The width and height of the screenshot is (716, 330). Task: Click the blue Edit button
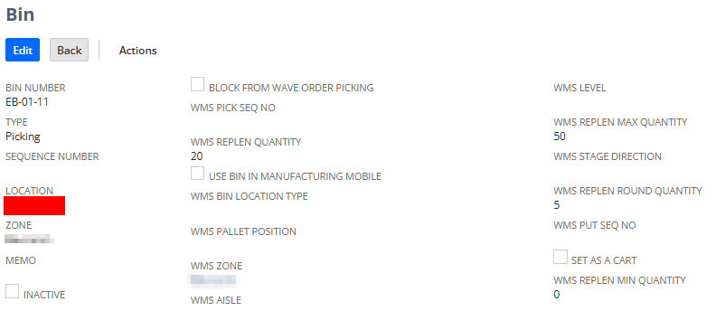pos(23,50)
